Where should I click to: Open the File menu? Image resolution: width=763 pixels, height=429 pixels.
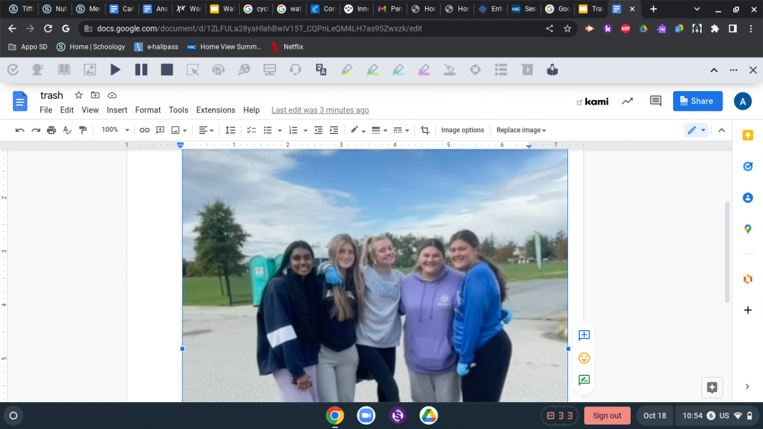[x=46, y=110]
